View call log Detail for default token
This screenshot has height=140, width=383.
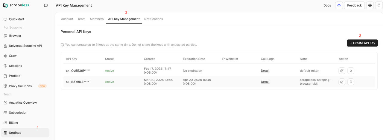coord(265,71)
